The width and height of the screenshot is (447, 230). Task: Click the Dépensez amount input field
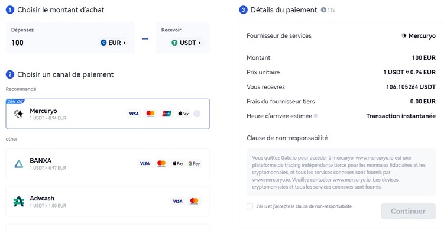pyautogui.click(x=54, y=43)
